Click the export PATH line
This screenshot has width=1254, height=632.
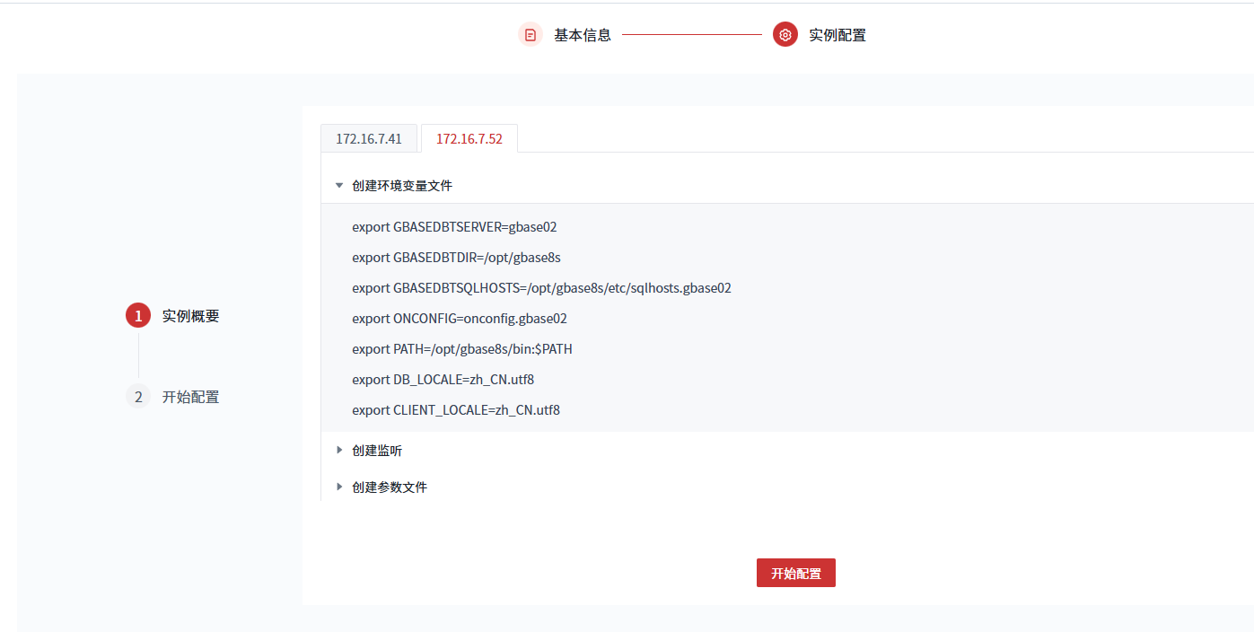(462, 349)
